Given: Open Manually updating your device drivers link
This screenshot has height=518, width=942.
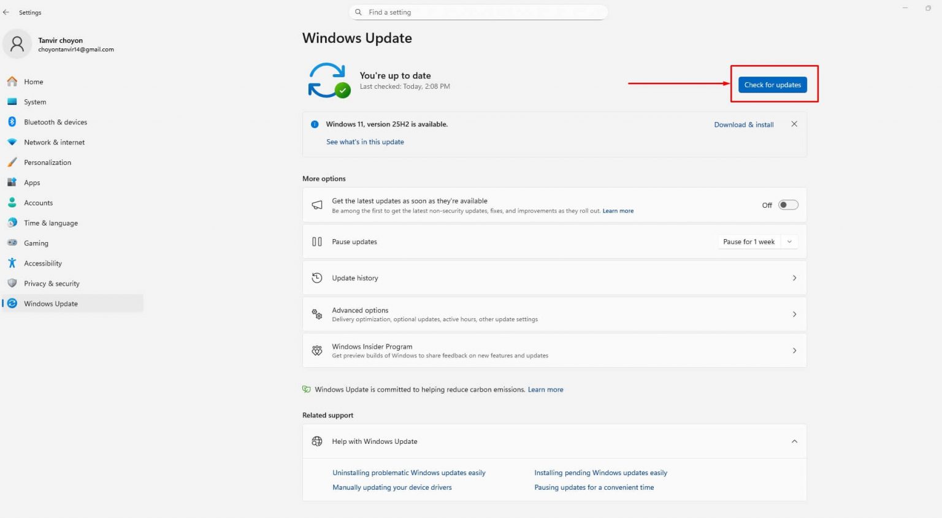Looking at the screenshot, I should click(392, 487).
